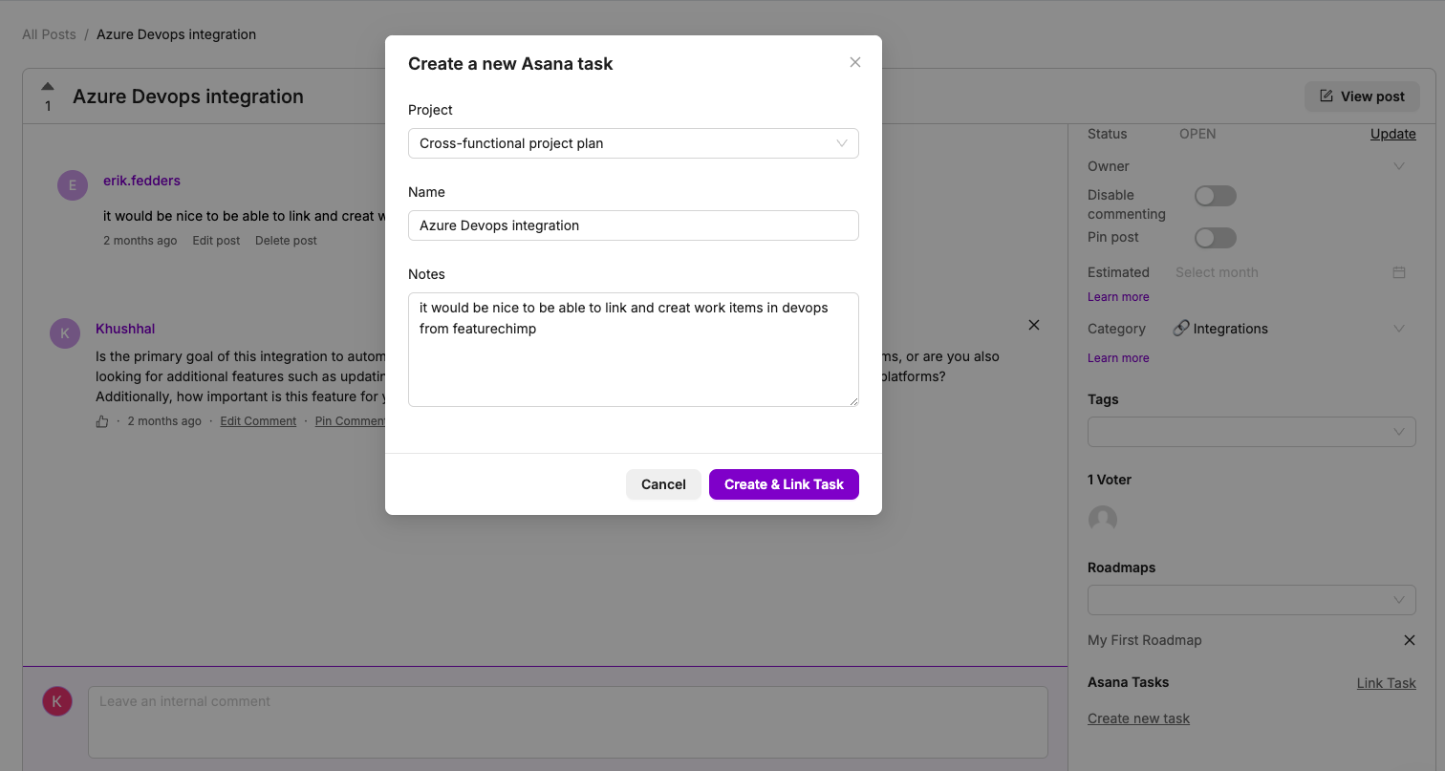Go to All Posts breadcrumb
This screenshot has width=1445, height=771.
point(49,34)
